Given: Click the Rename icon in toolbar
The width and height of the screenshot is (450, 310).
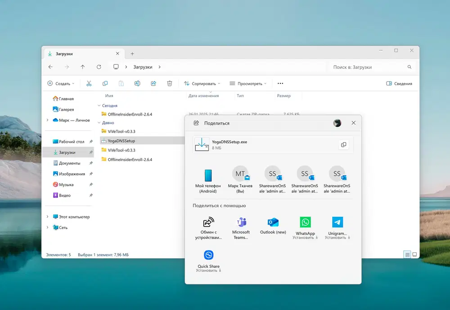Looking at the screenshot, I should (137, 84).
